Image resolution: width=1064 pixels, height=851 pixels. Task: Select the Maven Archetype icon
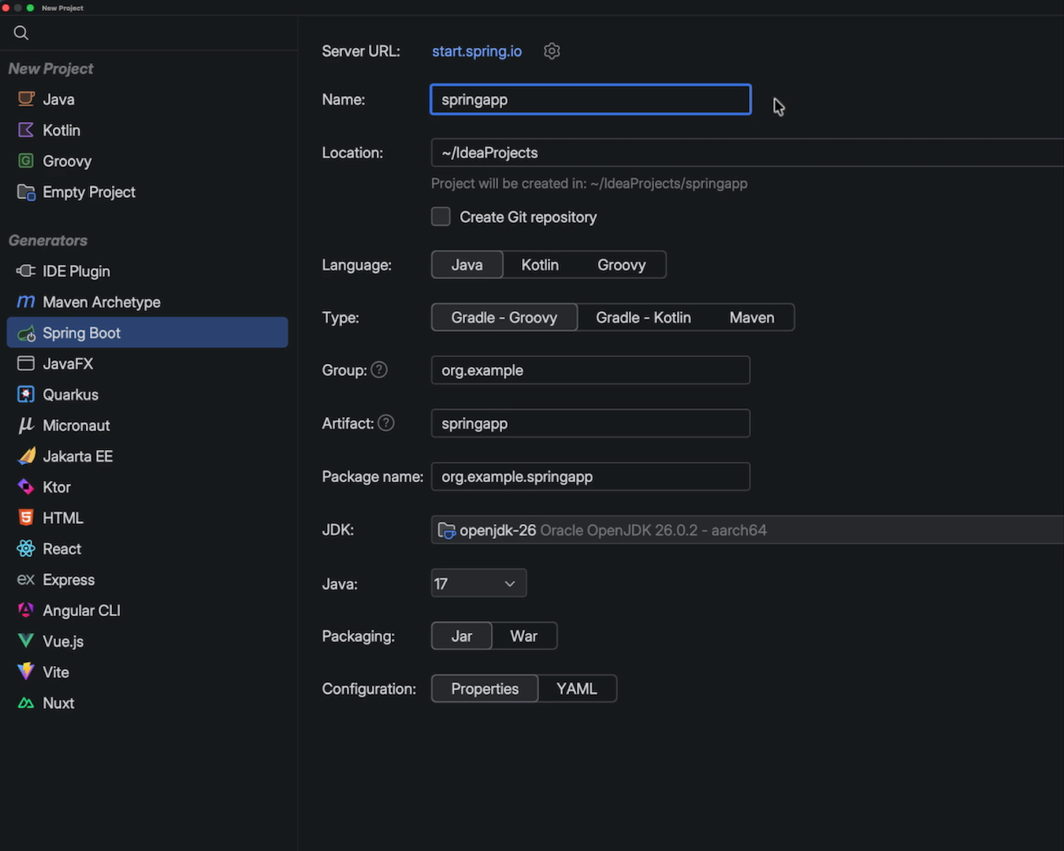(26, 302)
